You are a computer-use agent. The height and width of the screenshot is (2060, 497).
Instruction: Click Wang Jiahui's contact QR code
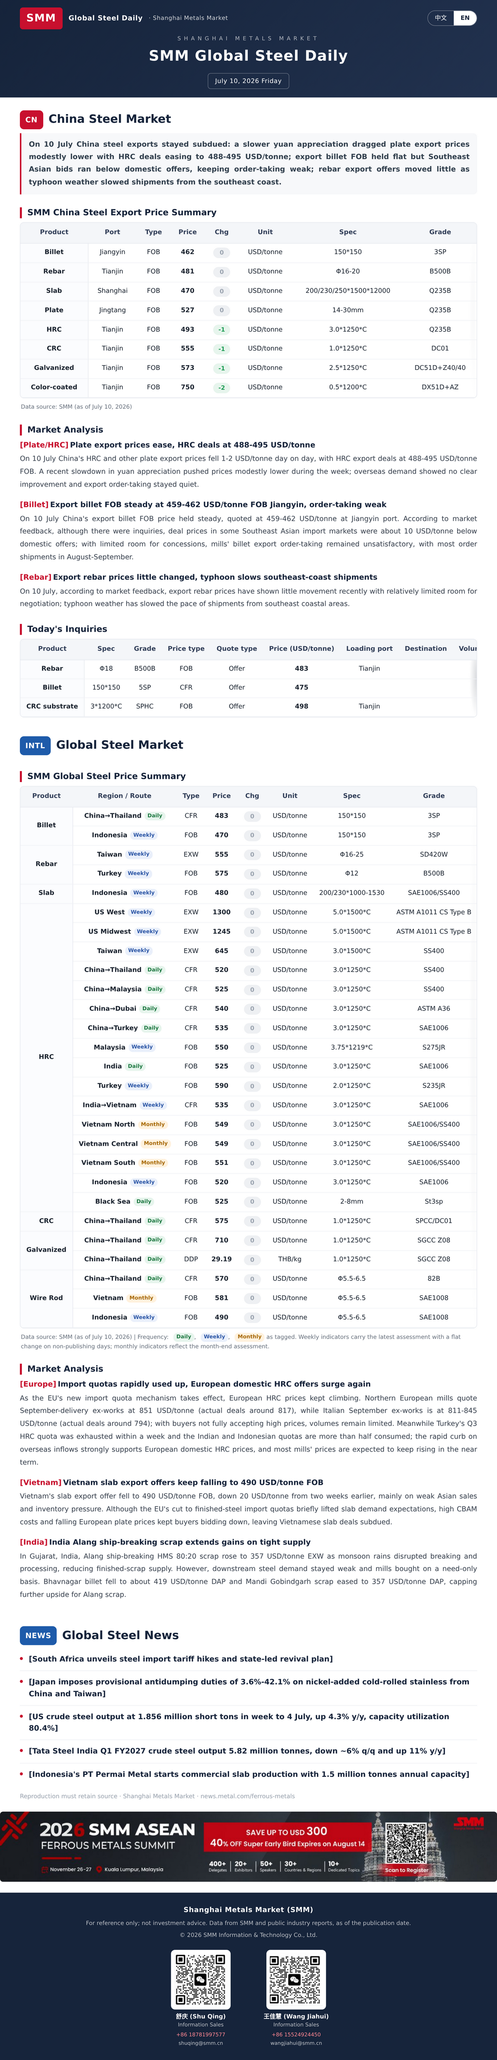pos(296,1980)
